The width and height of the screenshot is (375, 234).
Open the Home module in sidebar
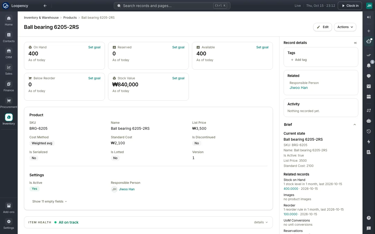coord(9,21)
